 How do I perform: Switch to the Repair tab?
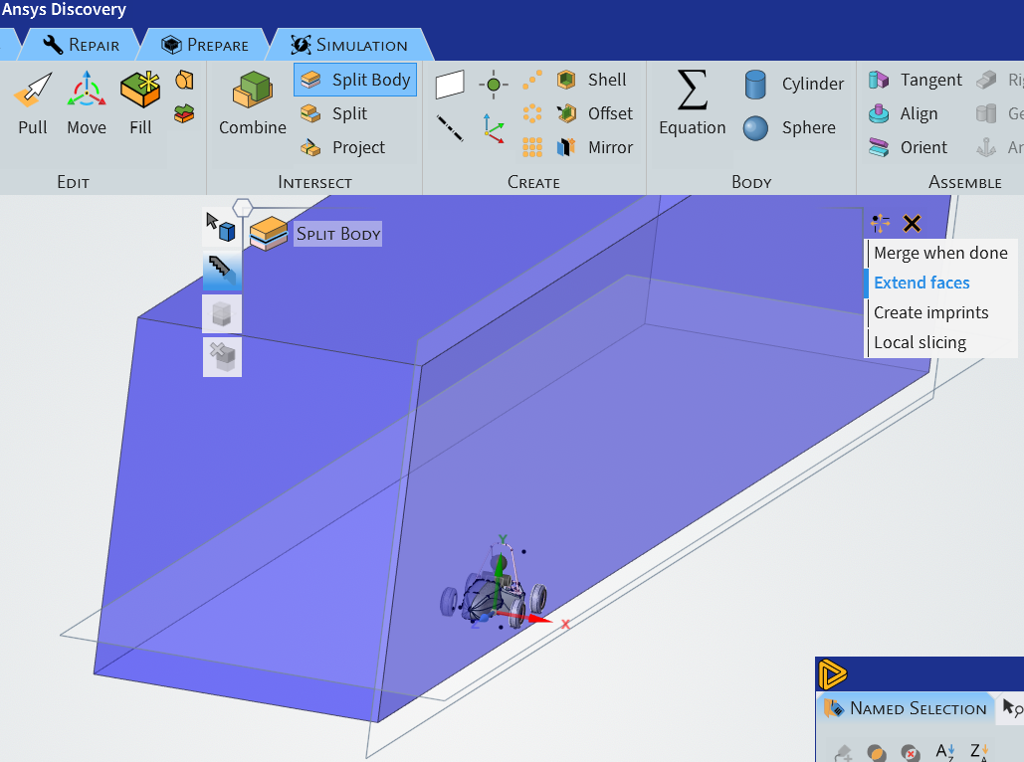[81, 45]
